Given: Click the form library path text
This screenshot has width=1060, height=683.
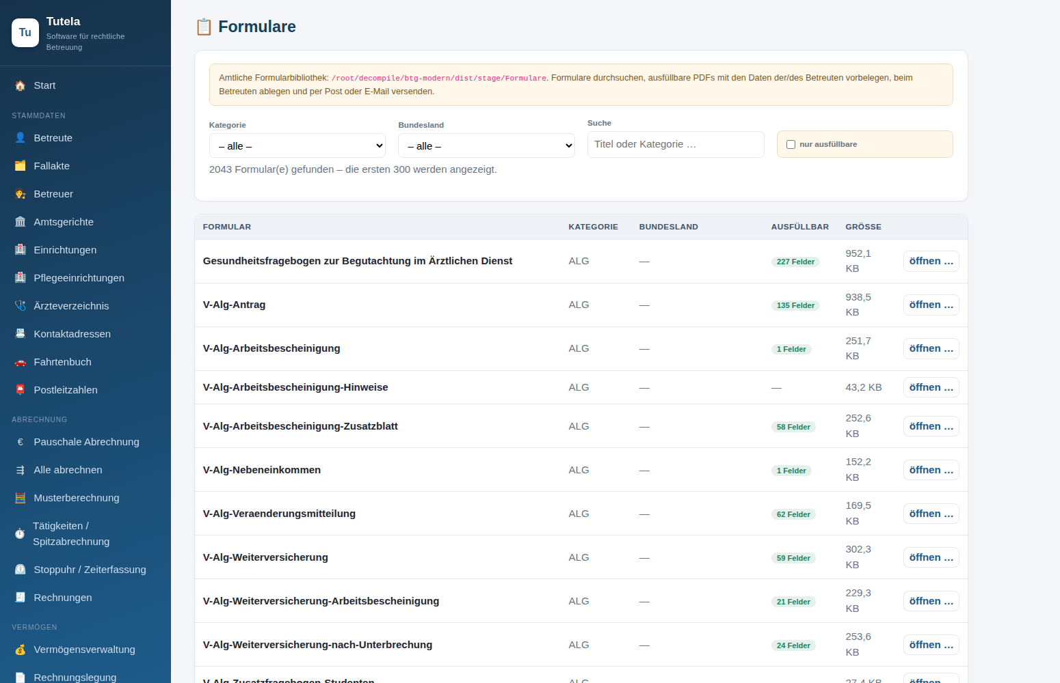Looking at the screenshot, I should [439, 78].
